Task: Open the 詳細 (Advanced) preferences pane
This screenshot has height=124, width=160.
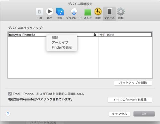Action: point(121,14)
